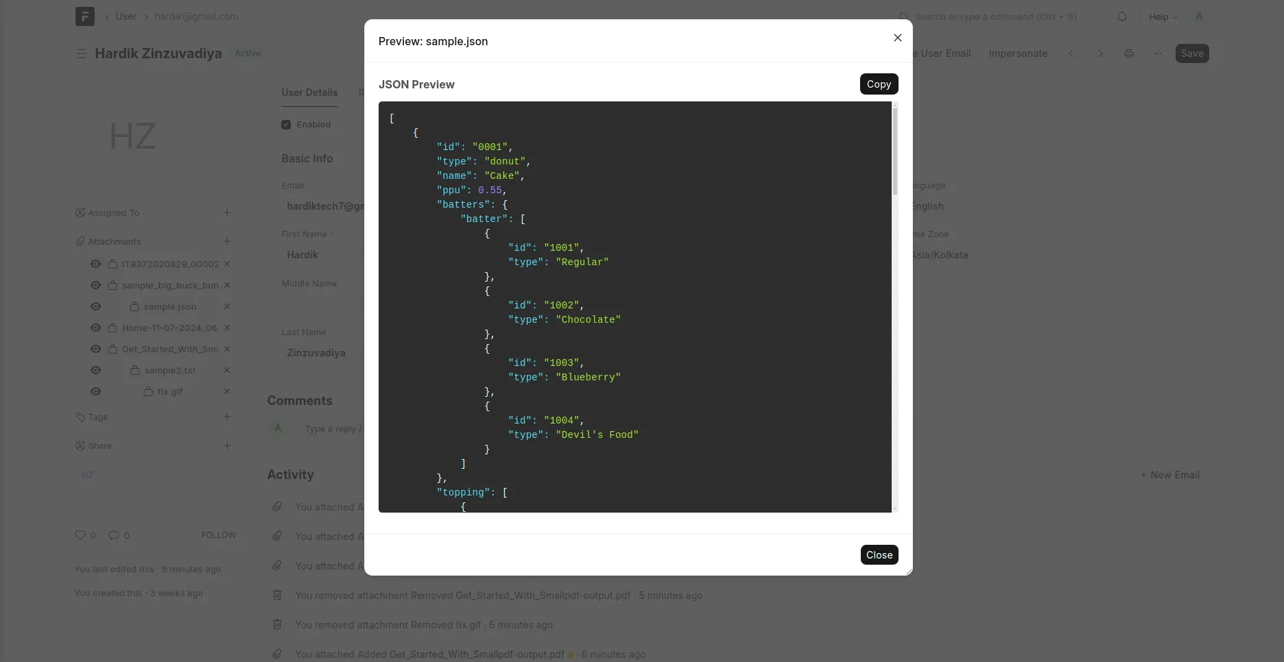The height and width of the screenshot is (662, 1284).
Task: Click the Close button in preview dialog
Action: [x=879, y=555]
